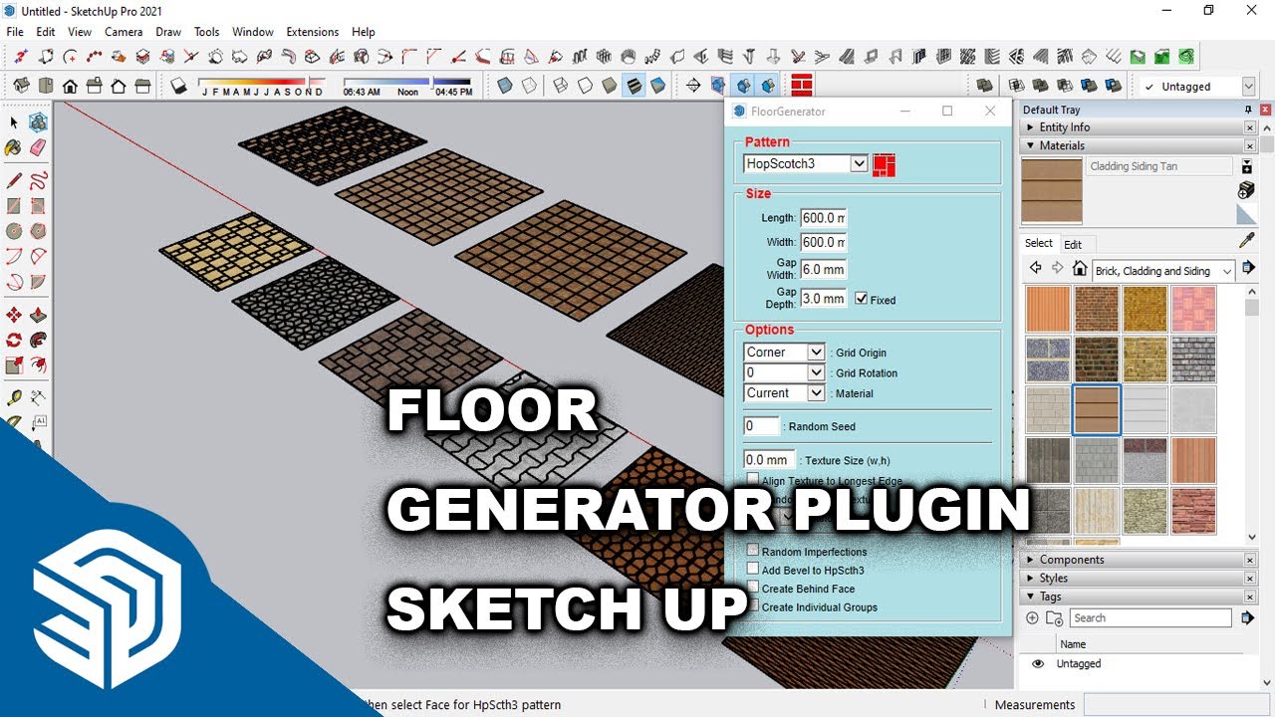Choose the Offset tool
This screenshot has height=717, width=1275.
pyautogui.click(x=38, y=365)
